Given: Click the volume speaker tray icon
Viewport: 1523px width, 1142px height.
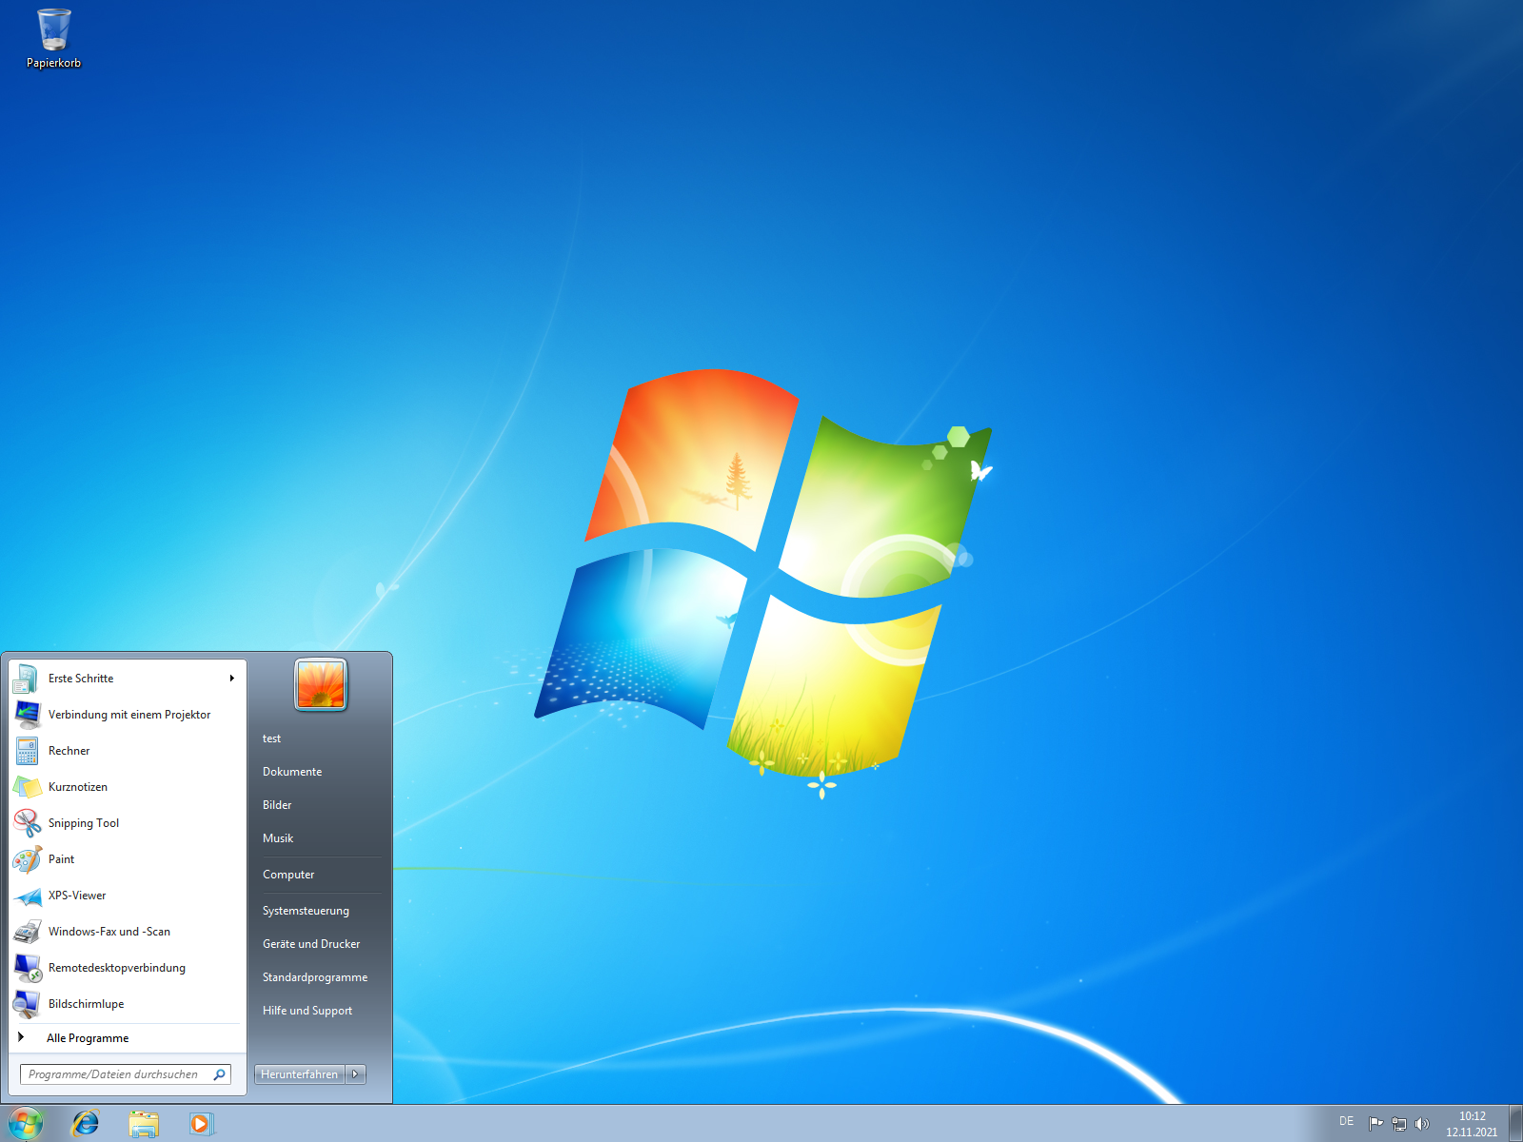Looking at the screenshot, I should (1422, 1124).
